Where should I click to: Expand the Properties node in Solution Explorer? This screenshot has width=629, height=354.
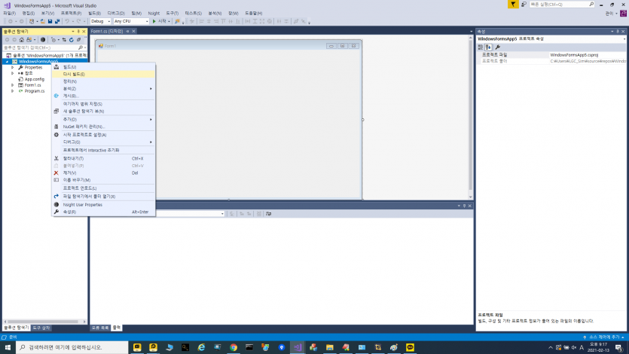[13, 67]
